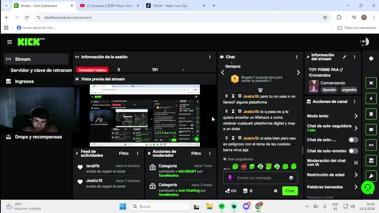The image size is (379, 213).
Task: Click Filtro in Feed de actividades
Action: point(124,153)
